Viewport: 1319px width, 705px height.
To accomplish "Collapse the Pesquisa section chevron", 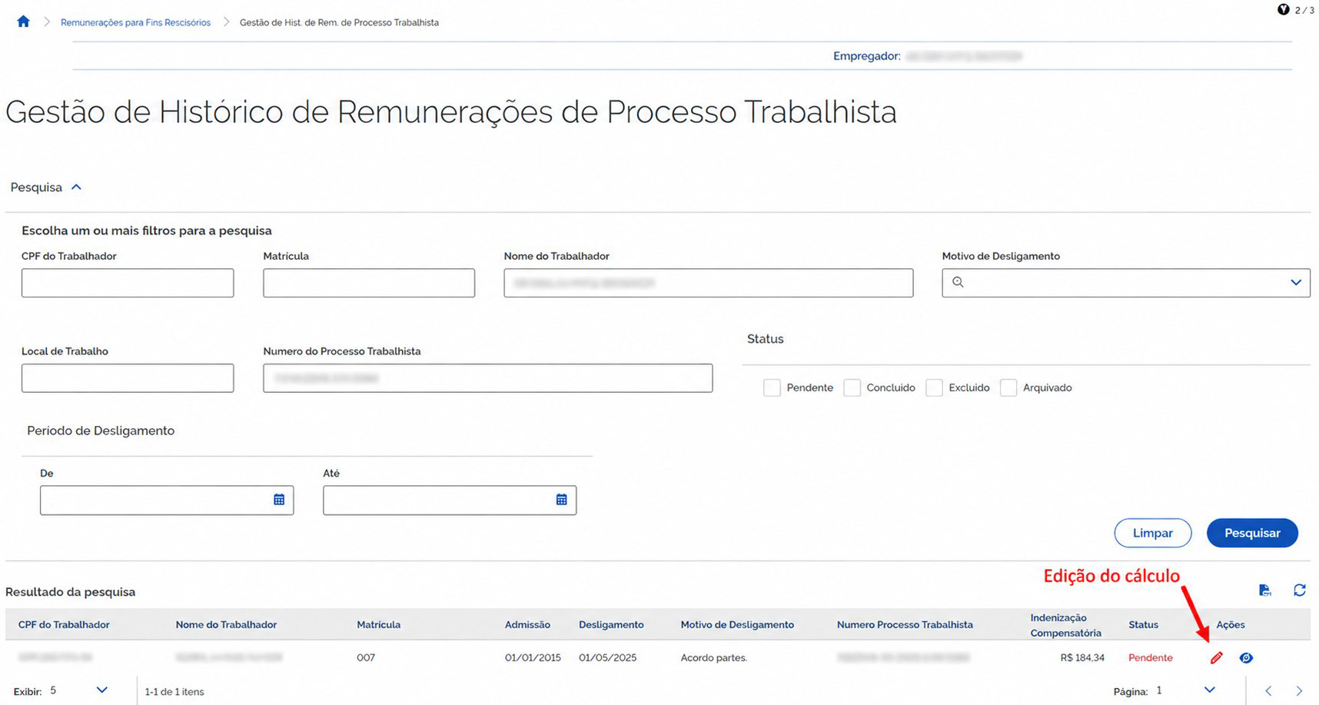I will coord(76,187).
